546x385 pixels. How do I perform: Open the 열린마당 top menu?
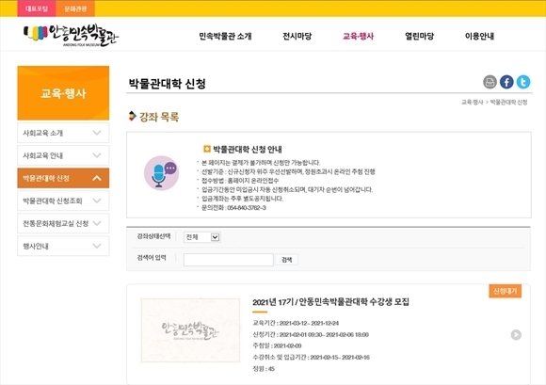(x=419, y=36)
